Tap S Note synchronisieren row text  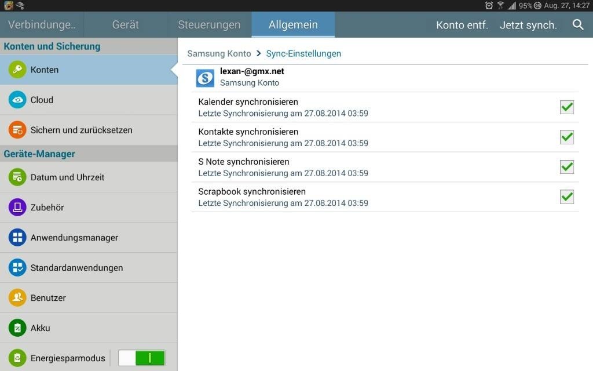tap(244, 162)
